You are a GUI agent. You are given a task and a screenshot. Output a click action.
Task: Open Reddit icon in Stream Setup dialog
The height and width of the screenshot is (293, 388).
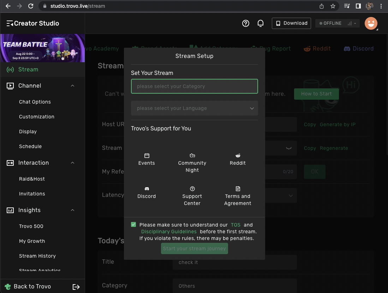pyautogui.click(x=238, y=156)
